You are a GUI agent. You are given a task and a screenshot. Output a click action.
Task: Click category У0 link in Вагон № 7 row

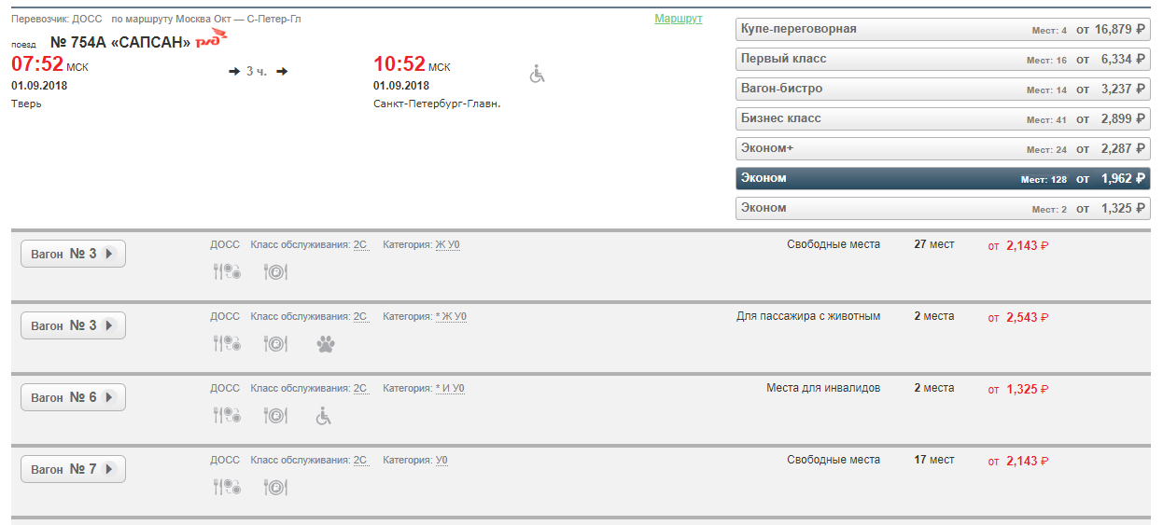(441, 461)
